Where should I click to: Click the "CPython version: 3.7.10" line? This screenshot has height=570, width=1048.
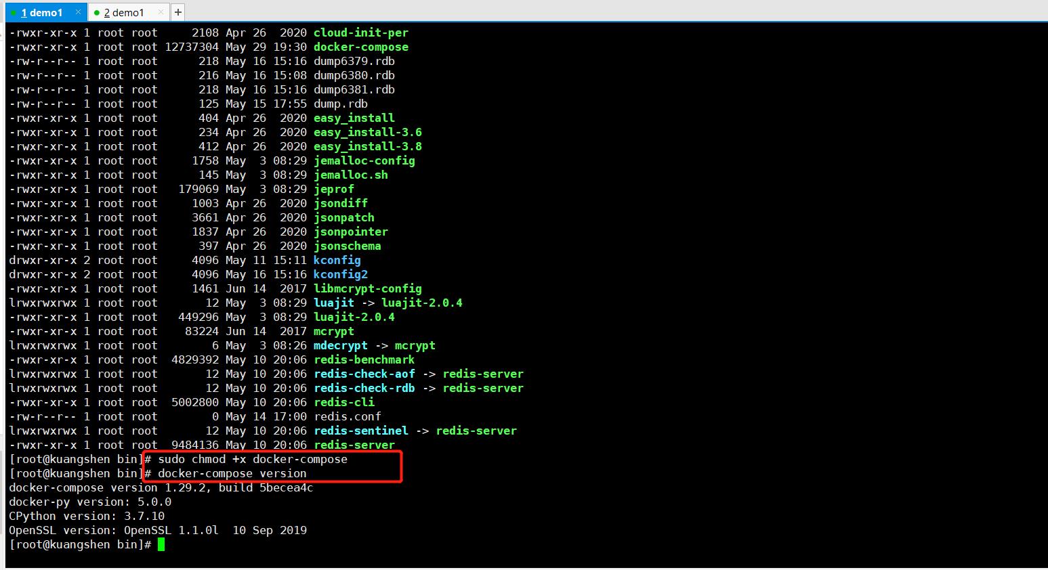click(x=87, y=516)
